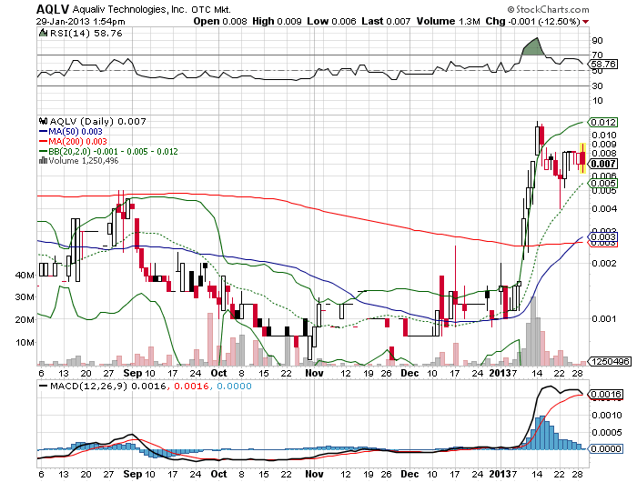Click the last price label 0.007

point(603,164)
